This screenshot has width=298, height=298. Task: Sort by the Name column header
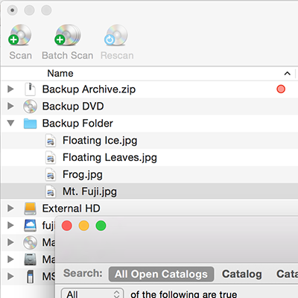(60, 74)
